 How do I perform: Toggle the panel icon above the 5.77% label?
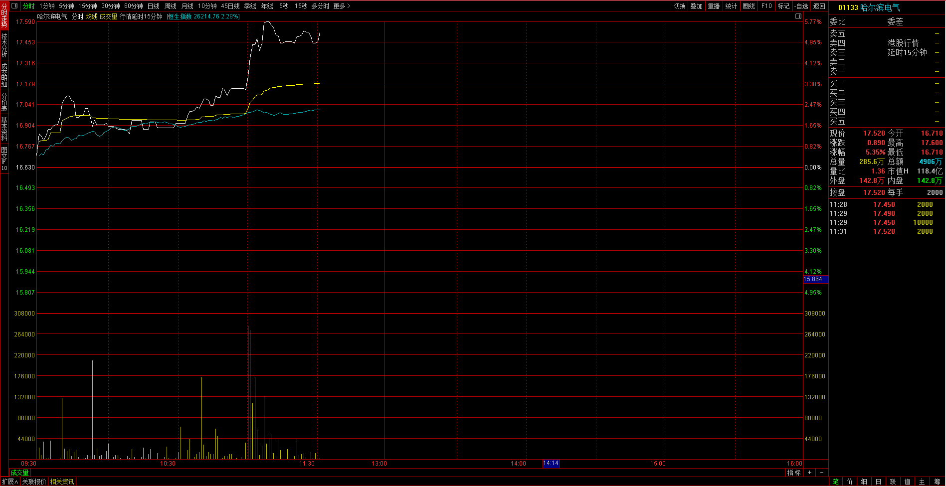point(798,16)
